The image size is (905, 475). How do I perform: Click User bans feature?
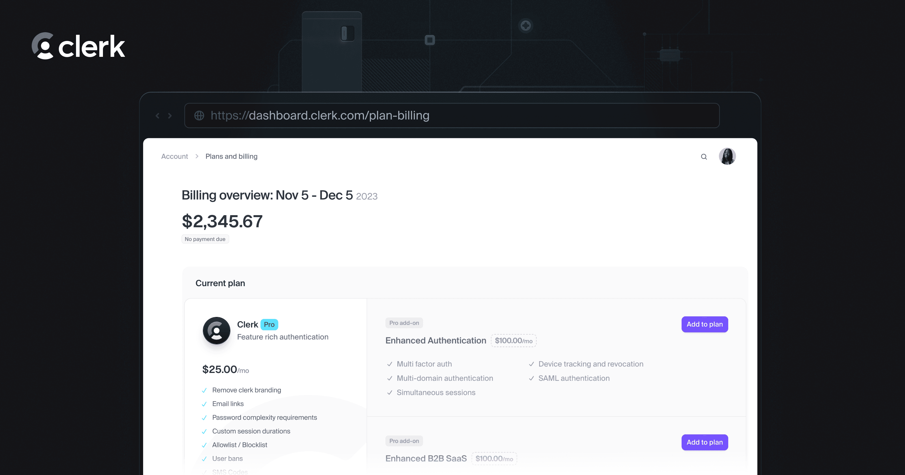click(x=228, y=459)
